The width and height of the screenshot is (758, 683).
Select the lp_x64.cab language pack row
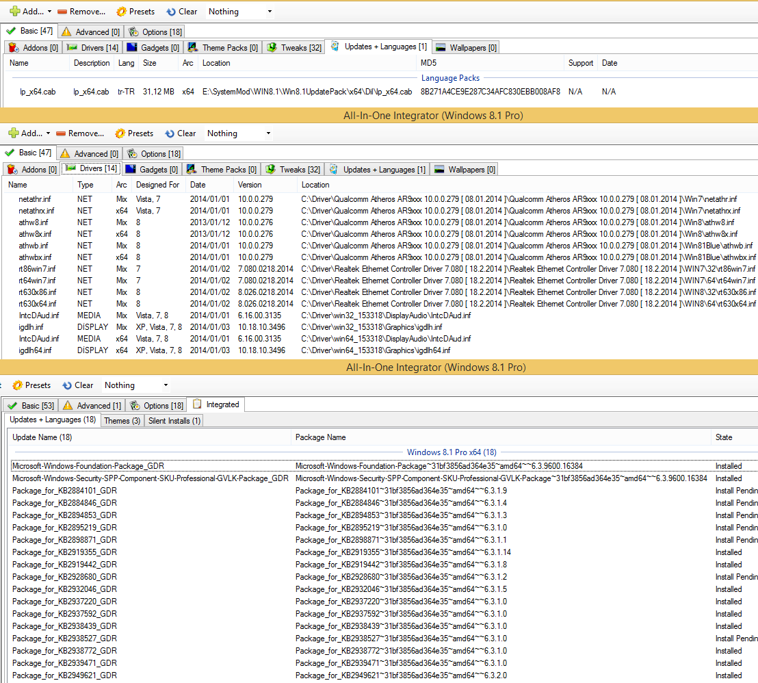tap(38, 92)
